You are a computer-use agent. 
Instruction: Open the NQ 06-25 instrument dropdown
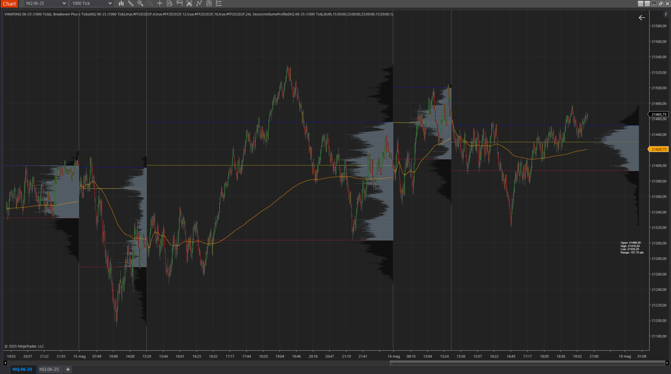[45, 3]
